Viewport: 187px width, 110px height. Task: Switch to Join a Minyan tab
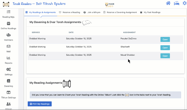(92, 12)
